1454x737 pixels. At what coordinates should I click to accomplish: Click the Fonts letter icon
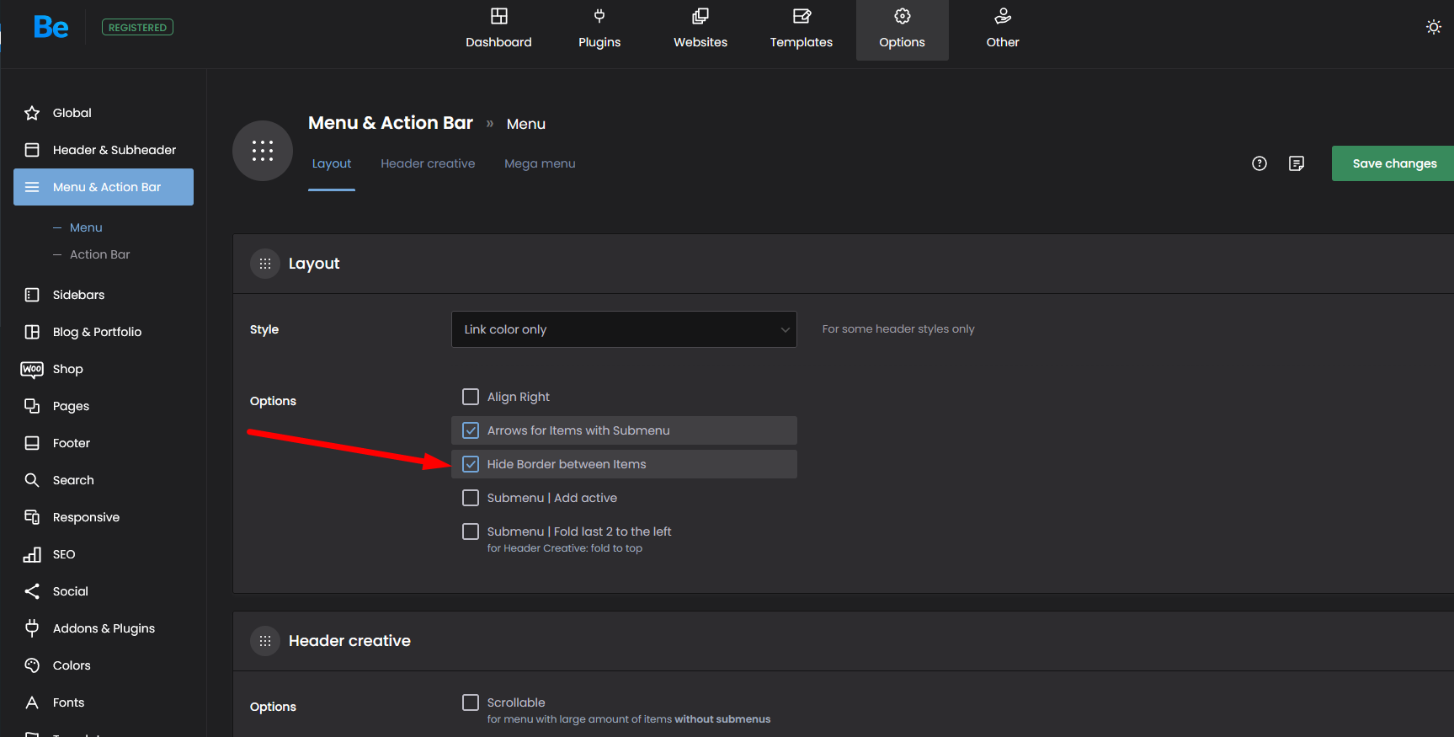click(32, 702)
